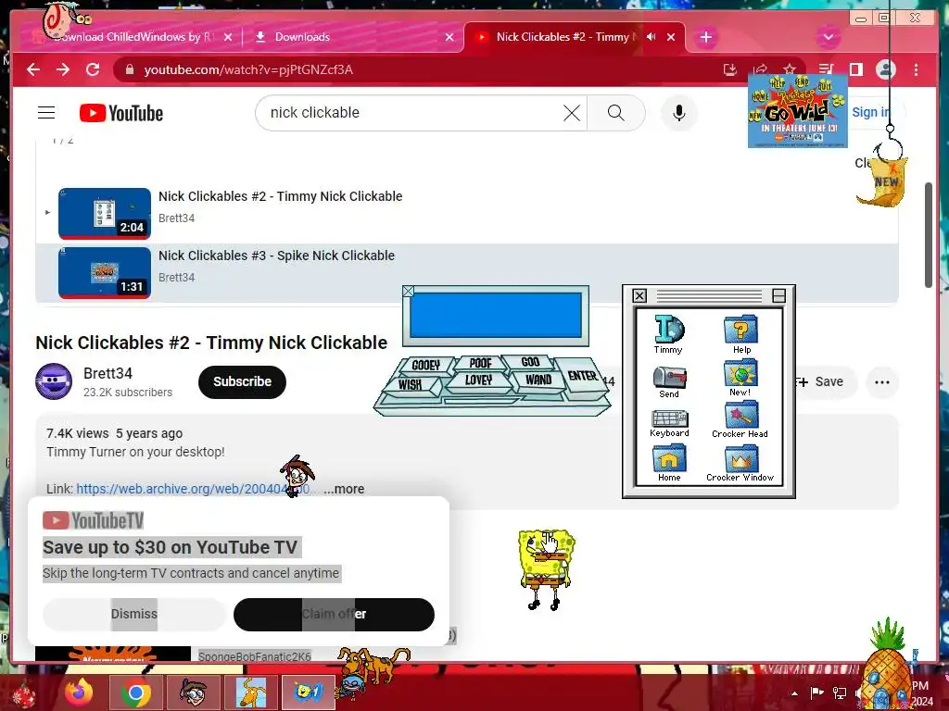Screen dimensions: 949x711
Task: Open the Timmy icon in Clickable window
Action: tap(669, 334)
